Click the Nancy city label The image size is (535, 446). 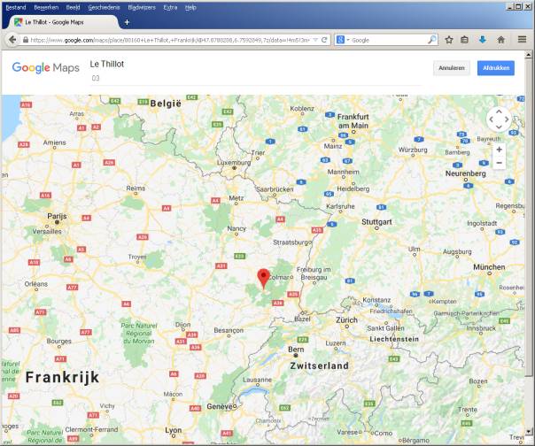click(236, 229)
